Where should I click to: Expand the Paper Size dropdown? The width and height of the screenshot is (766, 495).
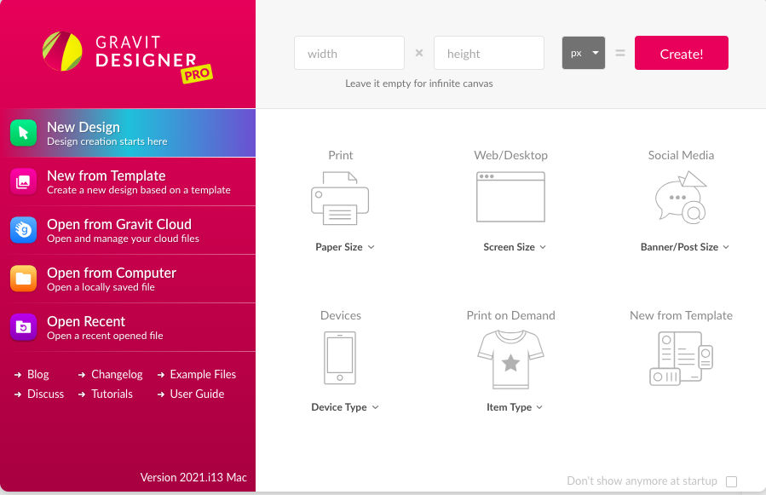pyautogui.click(x=345, y=247)
